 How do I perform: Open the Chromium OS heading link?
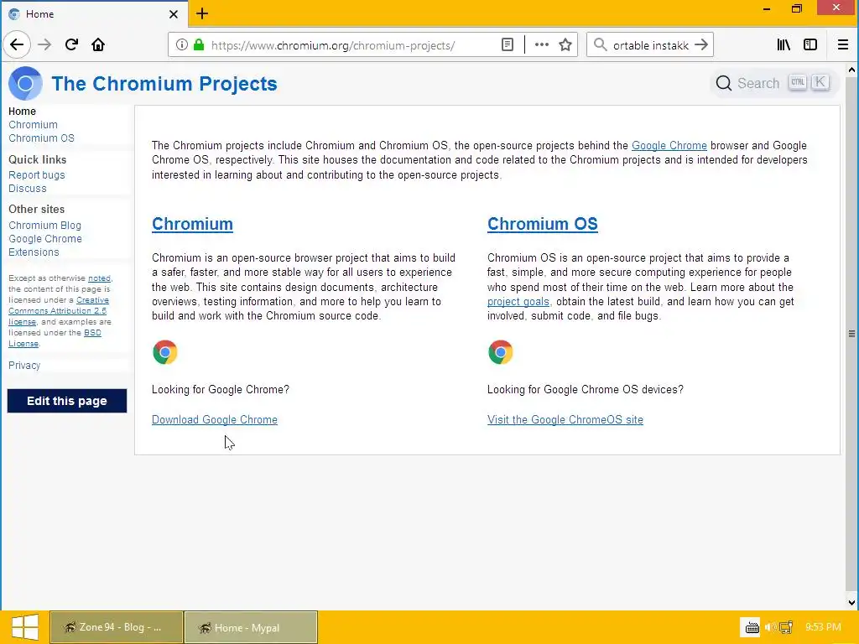coord(543,224)
